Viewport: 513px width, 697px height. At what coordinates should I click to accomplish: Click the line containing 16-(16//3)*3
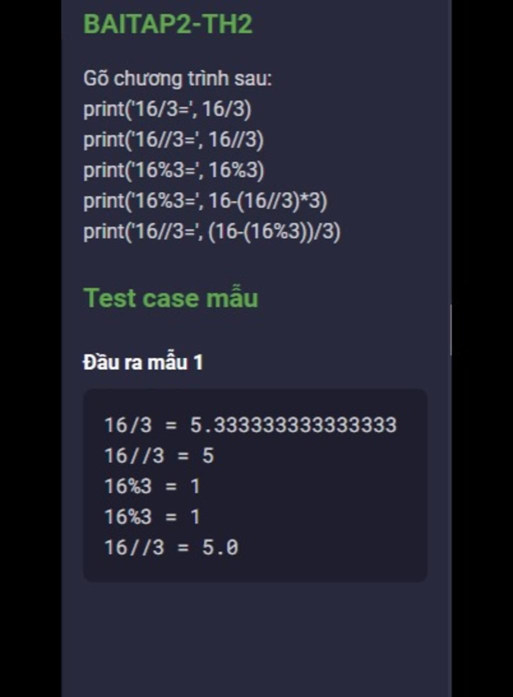[x=205, y=201]
